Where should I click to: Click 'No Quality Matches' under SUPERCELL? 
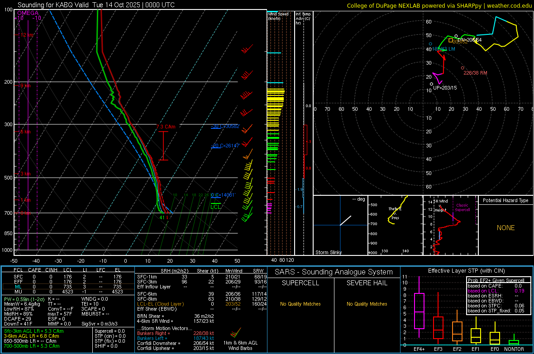[x=300, y=304]
